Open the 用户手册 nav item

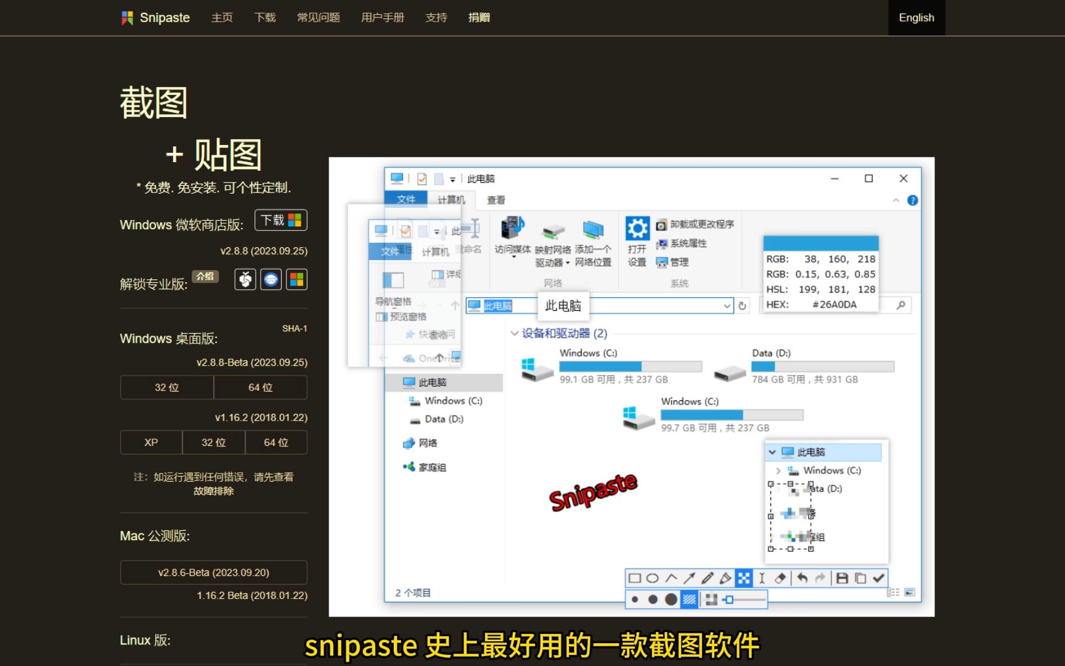[382, 17]
